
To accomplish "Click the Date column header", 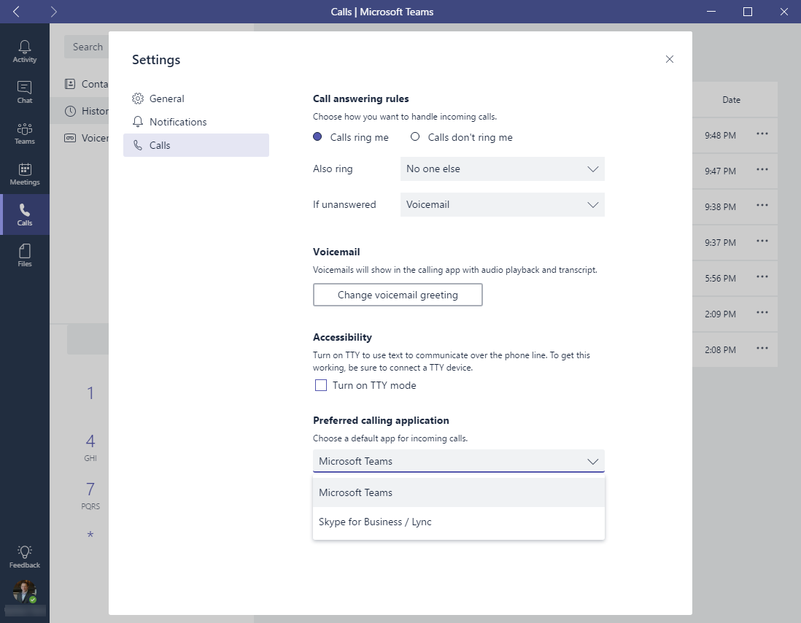I will [731, 99].
